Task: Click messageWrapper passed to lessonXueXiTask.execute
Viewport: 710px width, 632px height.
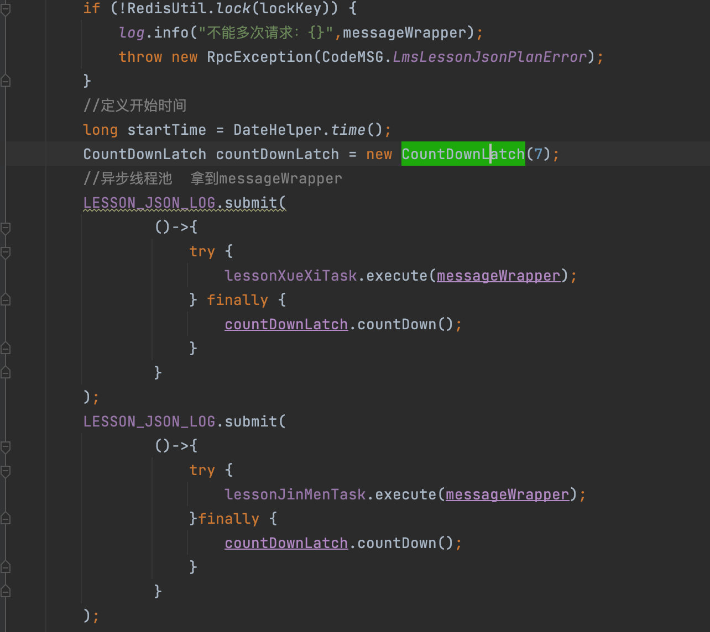Action: tap(499, 276)
